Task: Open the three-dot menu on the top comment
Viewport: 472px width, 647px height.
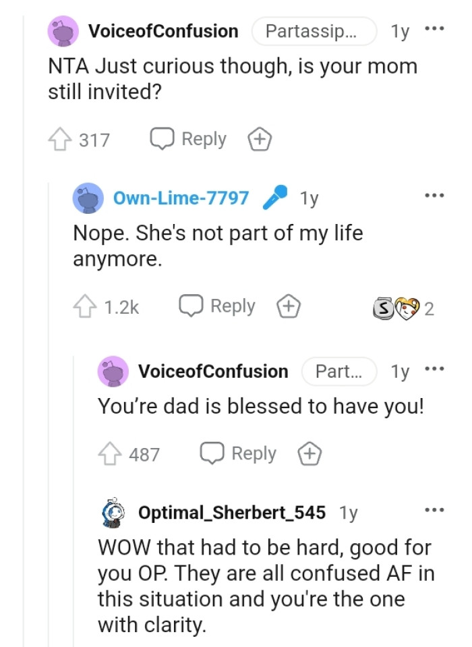Action: click(434, 28)
